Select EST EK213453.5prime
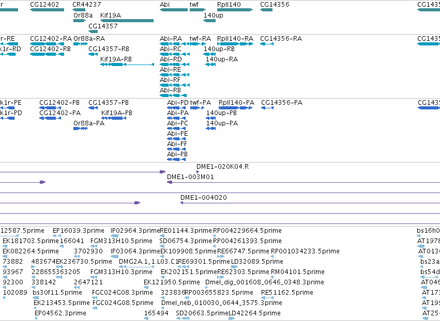The image size is (440, 321). click(35, 309)
